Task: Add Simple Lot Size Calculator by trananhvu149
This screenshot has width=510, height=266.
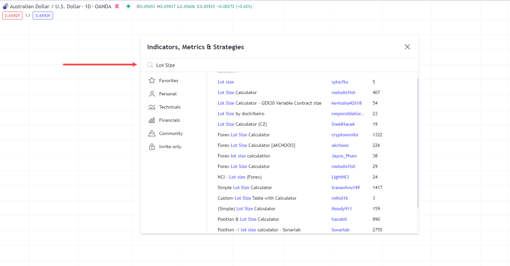Action: [245, 187]
